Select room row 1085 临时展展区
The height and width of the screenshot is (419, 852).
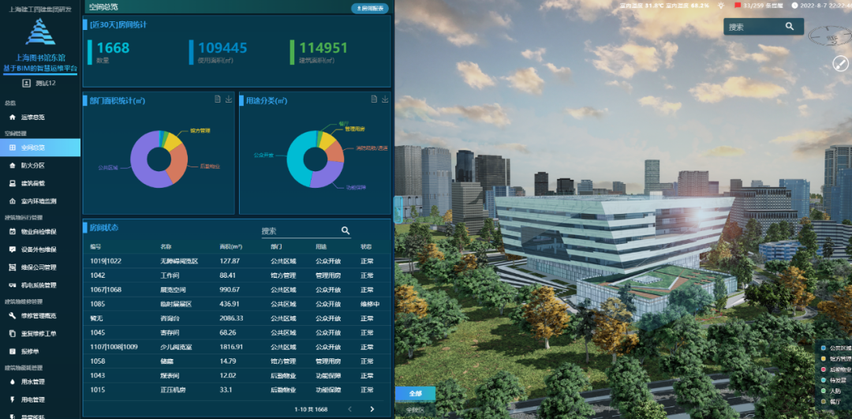[x=235, y=304]
